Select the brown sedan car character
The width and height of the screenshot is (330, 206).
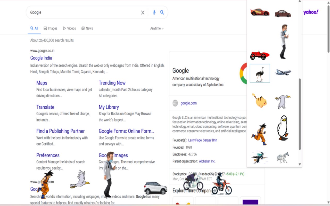point(283,13)
